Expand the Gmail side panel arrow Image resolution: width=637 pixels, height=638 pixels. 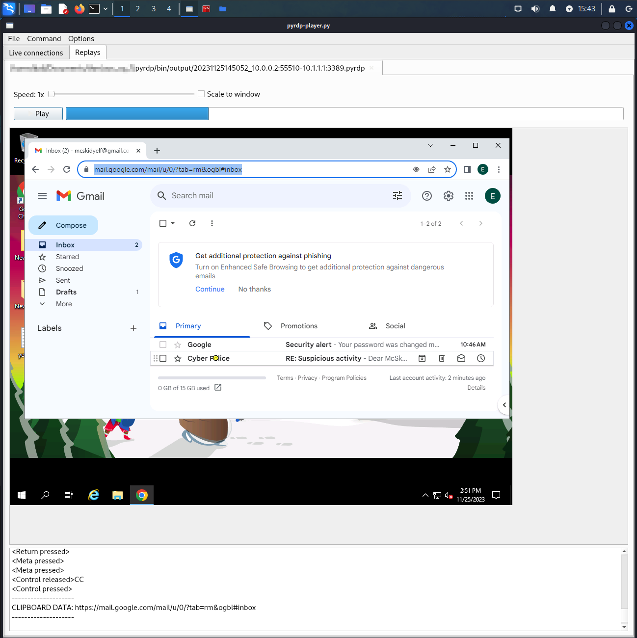(504, 405)
